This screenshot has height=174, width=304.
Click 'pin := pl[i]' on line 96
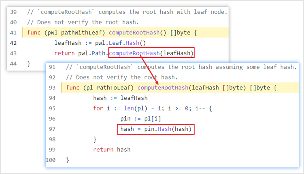pyautogui.click(x=141, y=119)
